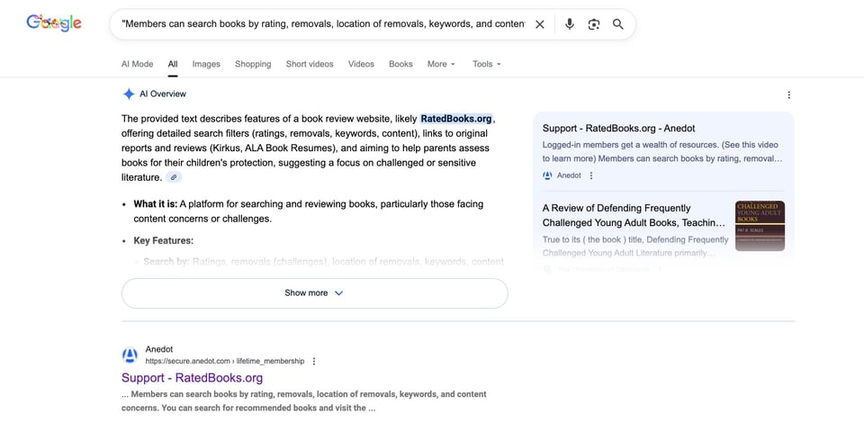Click the Anedot site name above result
Viewport: 864px width, 431px height.
(159, 349)
